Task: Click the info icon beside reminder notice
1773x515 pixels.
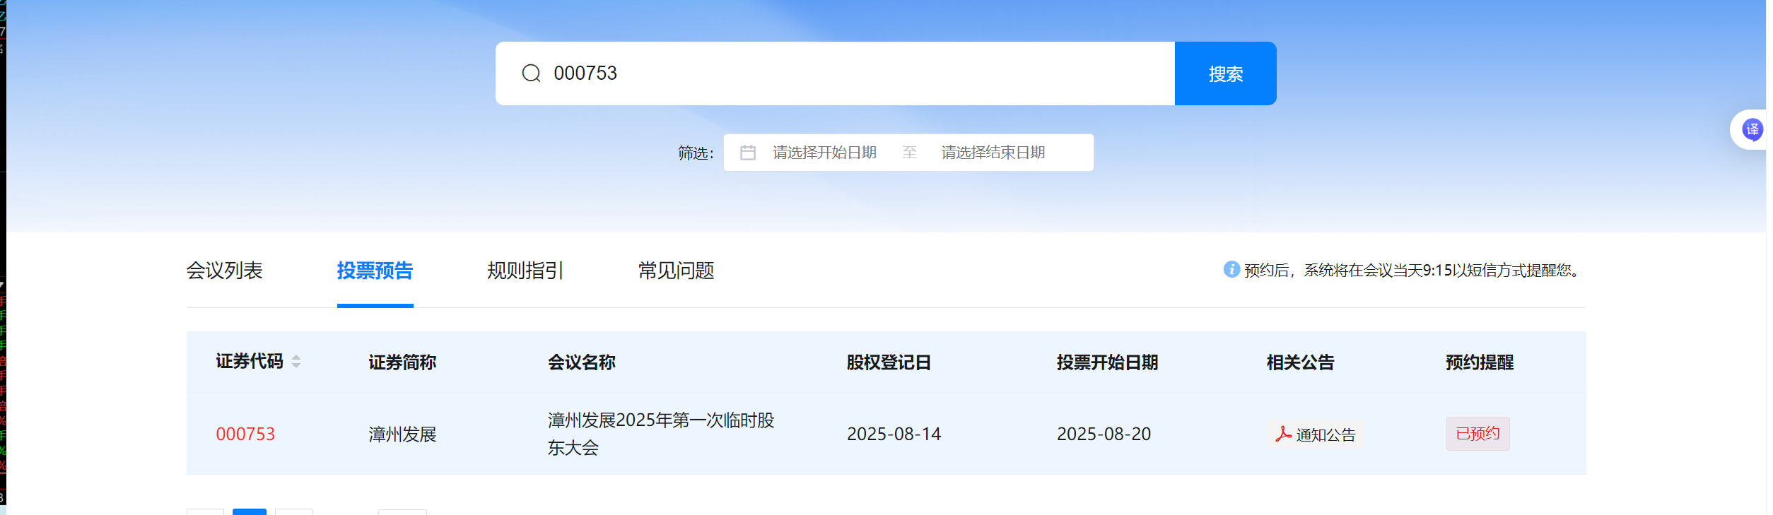Action: pyautogui.click(x=1231, y=270)
